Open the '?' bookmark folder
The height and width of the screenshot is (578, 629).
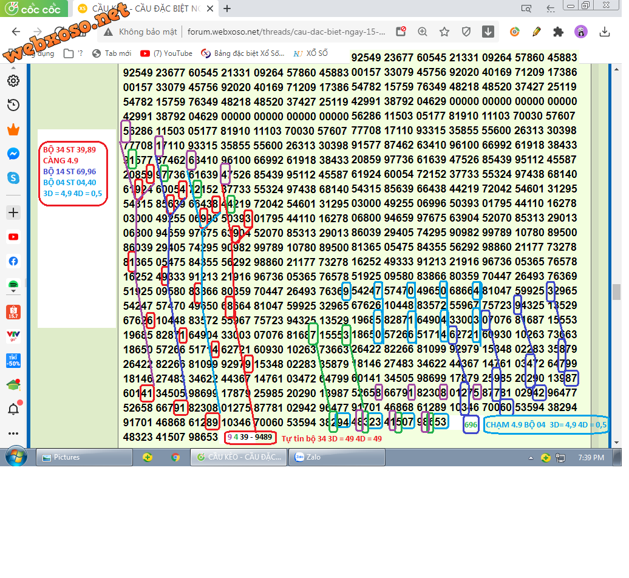tap(75, 54)
